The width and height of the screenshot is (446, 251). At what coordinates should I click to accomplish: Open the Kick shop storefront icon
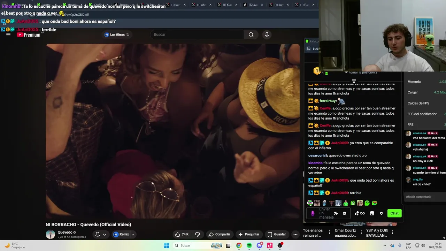pyautogui.click(x=372, y=213)
